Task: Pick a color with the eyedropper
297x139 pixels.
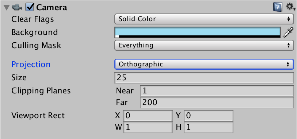Action: tap(288, 32)
